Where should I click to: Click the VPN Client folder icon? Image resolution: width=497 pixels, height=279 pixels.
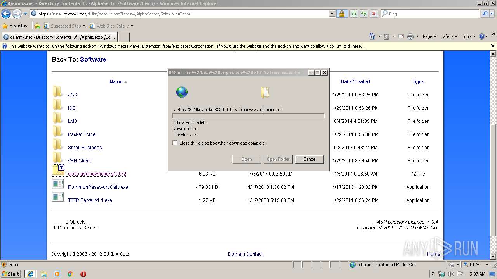(x=57, y=158)
